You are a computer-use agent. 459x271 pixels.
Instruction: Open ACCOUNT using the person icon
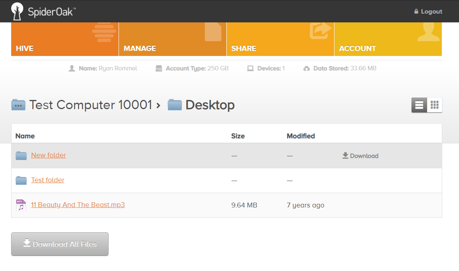(x=428, y=31)
